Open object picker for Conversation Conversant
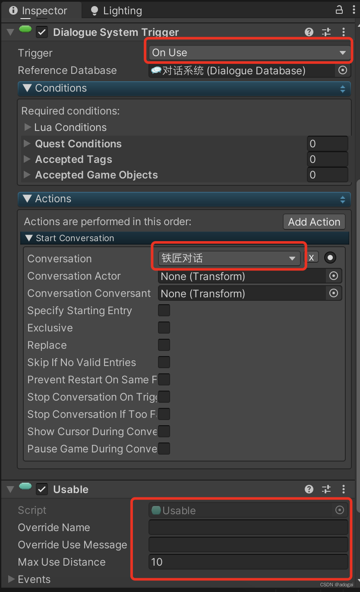Viewport: 360px width, 592px height. [x=334, y=293]
